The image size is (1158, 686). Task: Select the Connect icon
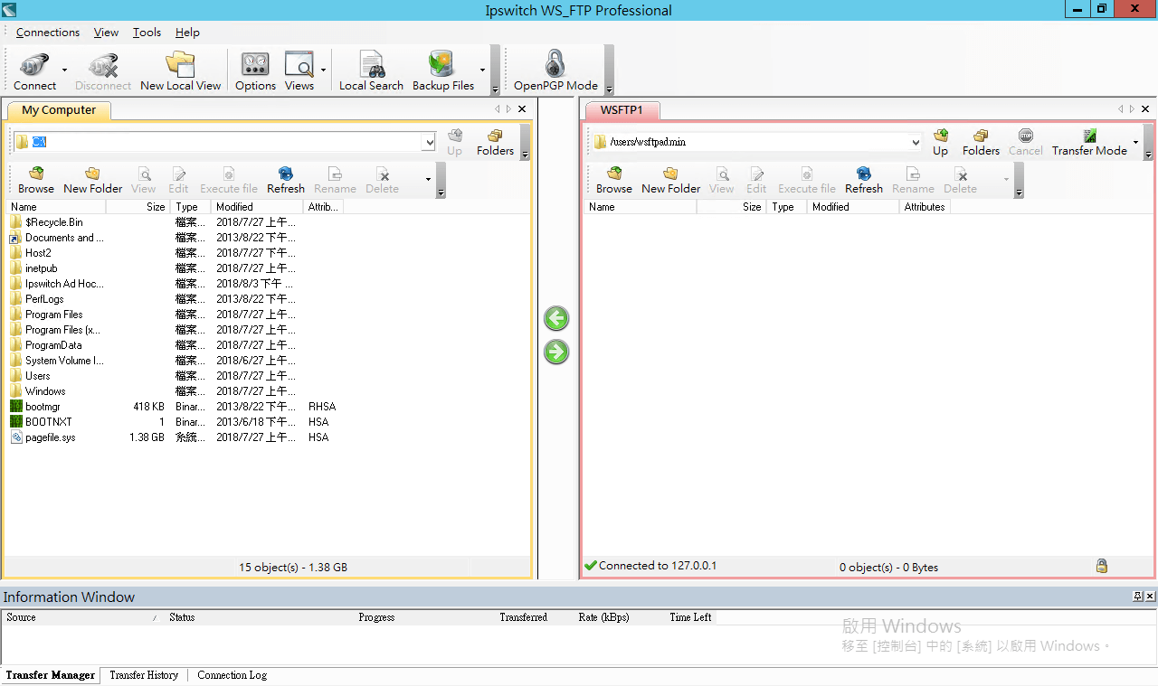pos(33,70)
